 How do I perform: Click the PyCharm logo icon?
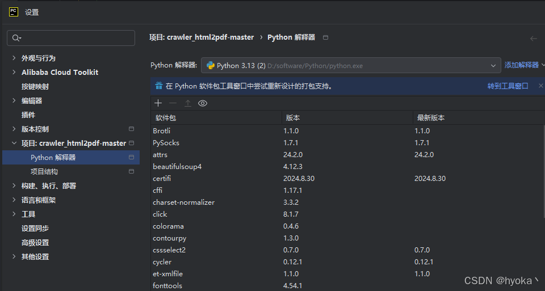14,12
